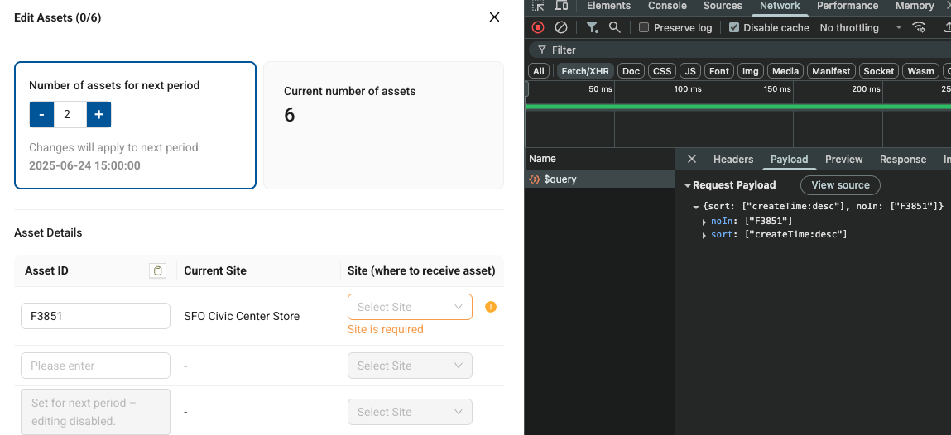
Task: Select the $query request in the list
Action: click(x=600, y=179)
